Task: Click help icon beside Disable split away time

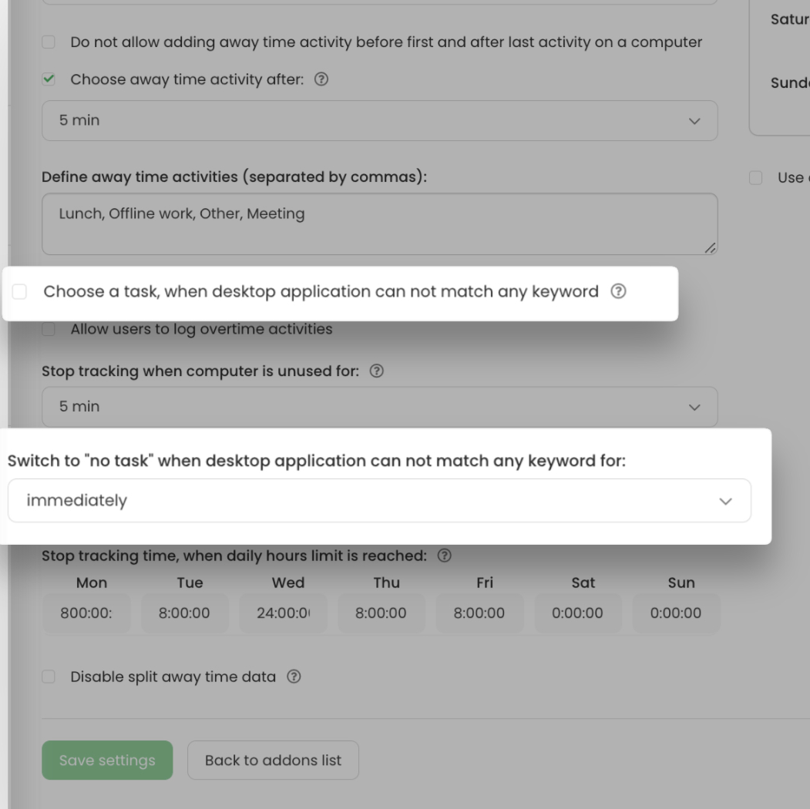Action: click(x=294, y=677)
